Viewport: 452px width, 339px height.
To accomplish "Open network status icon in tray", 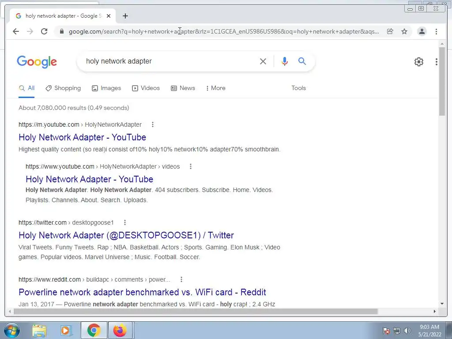I will [x=397, y=331].
